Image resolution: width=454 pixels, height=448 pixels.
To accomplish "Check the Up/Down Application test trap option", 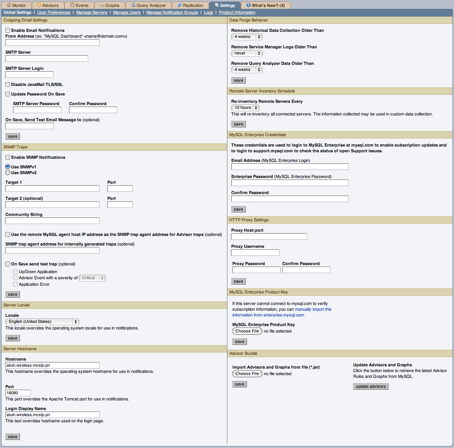I will (x=15, y=271).
